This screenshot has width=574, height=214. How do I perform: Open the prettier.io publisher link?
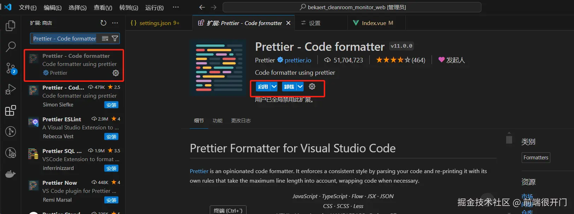pos(298,60)
